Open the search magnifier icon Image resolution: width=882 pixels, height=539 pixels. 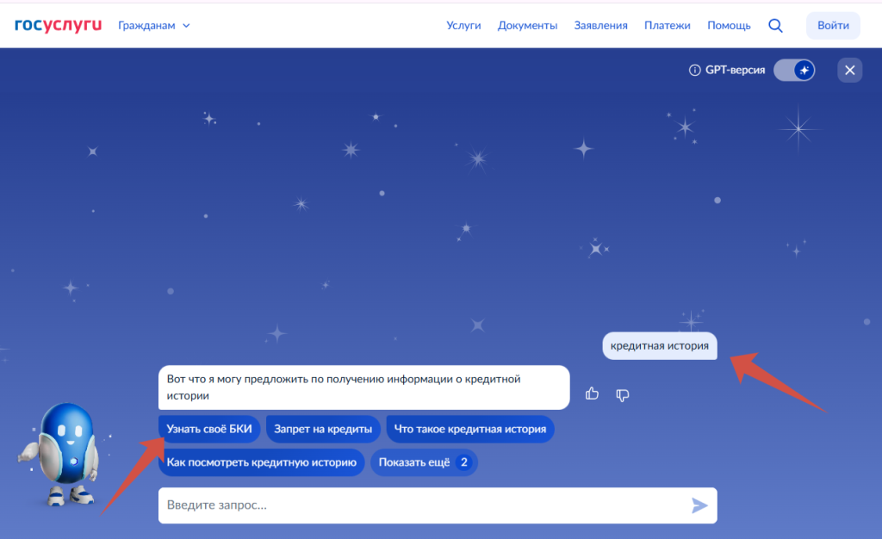(x=775, y=26)
